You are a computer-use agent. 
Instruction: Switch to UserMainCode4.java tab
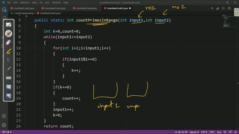85,8
